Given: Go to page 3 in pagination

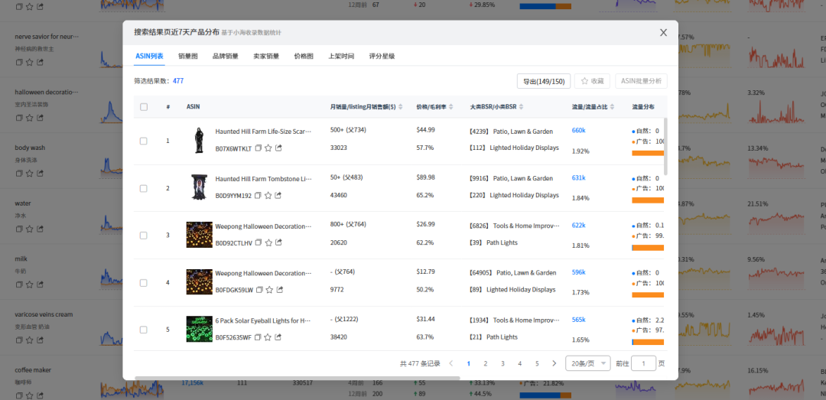Looking at the screenshot, I should (x=502, y=363).
